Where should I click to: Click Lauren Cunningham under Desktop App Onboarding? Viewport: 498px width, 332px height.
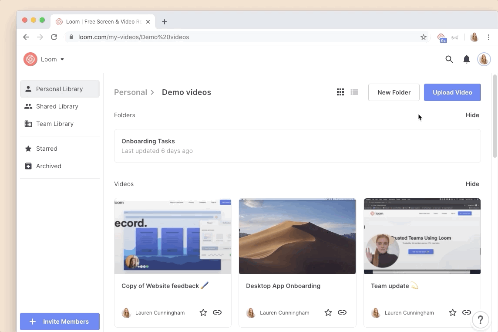click(x=285, y=312)
